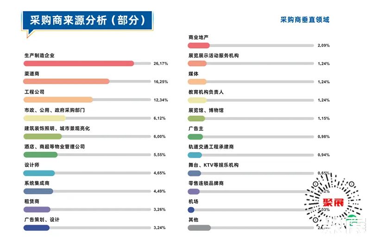Image resolution: width=371 pixels, height=238 pixels.
Task: Click the salmon 渠道商 progress bar
Action: 66,81
